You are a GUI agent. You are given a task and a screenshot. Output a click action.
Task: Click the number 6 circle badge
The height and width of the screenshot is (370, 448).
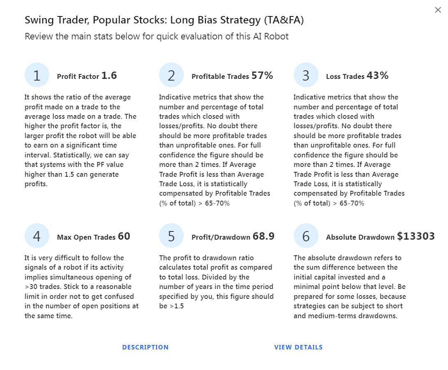[306, 236]
